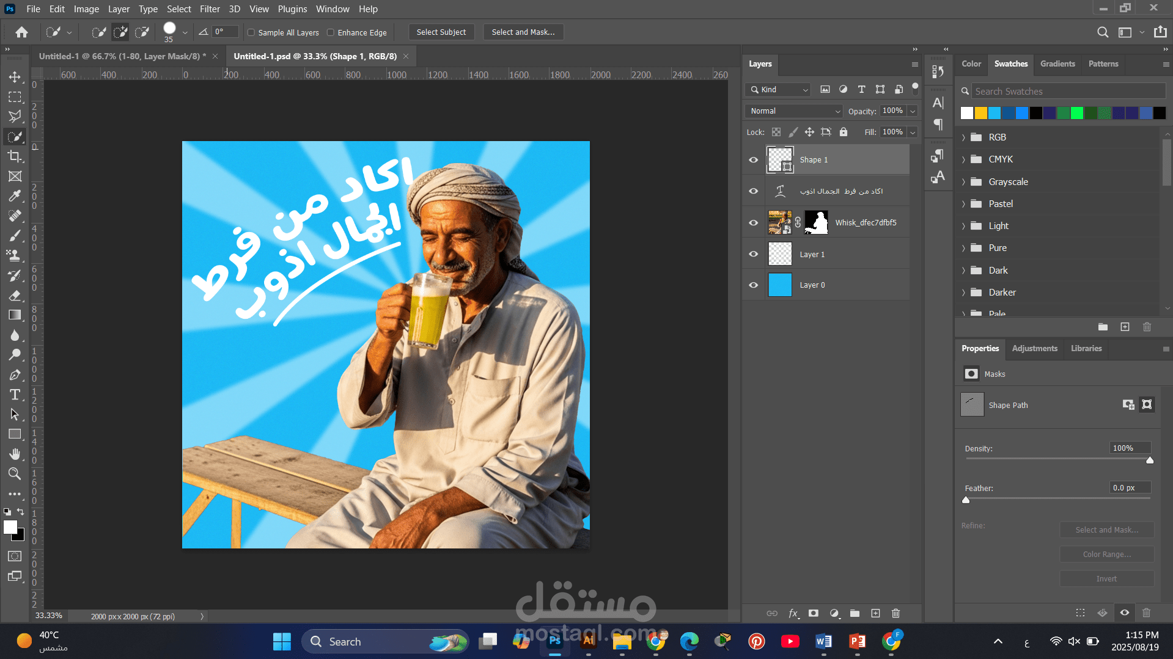
Task: Adjust the Feather slider handle
Action: 966,500
